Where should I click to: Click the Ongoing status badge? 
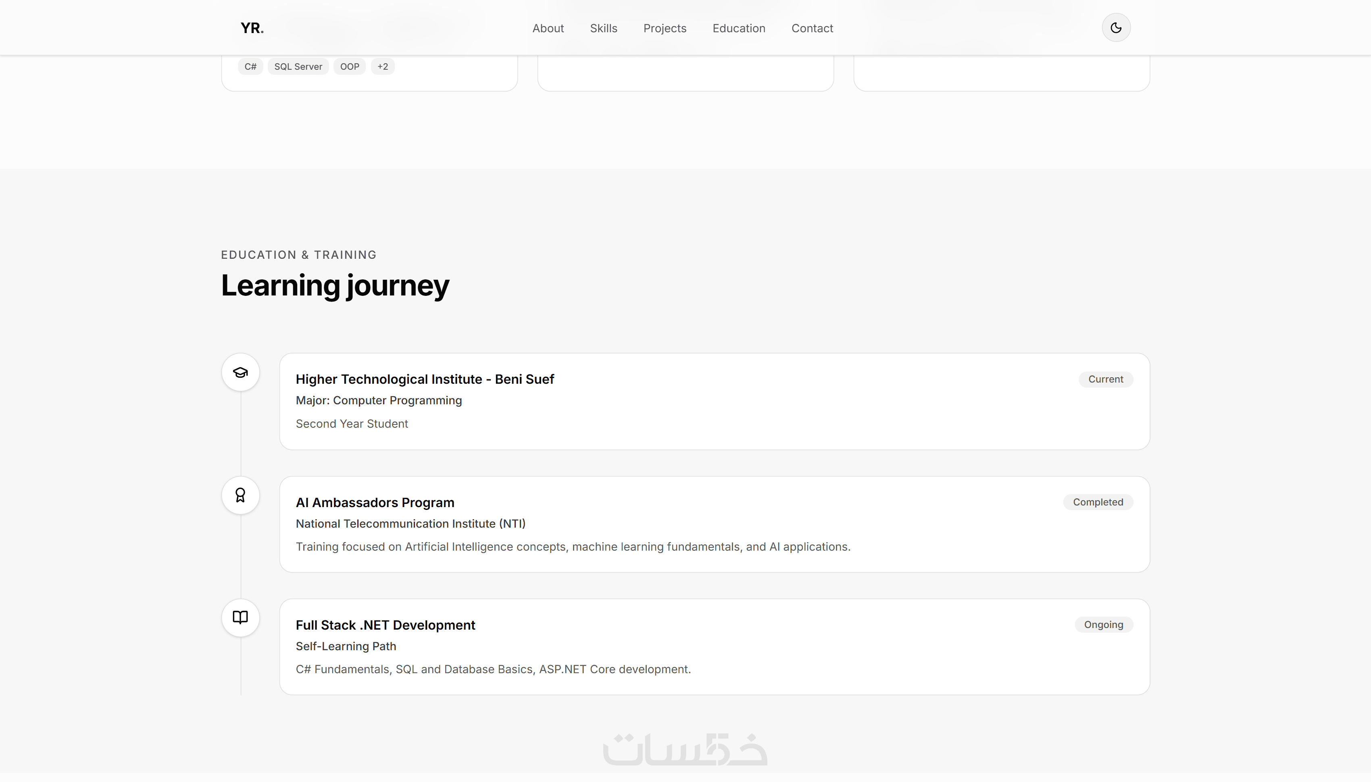coord(1104,625)
